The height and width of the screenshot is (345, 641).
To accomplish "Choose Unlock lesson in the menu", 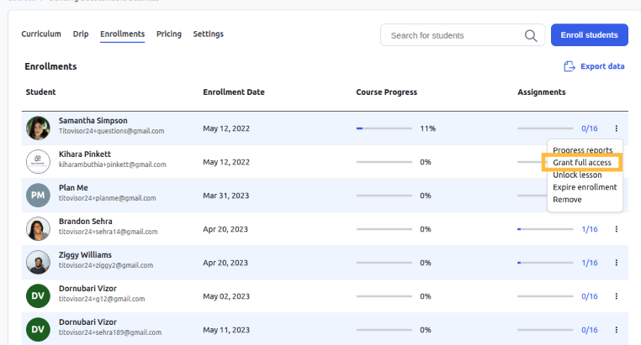I will 577,175.
